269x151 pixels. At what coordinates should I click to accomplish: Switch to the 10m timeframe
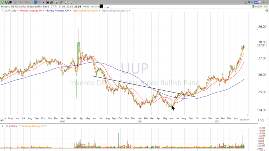20,3
